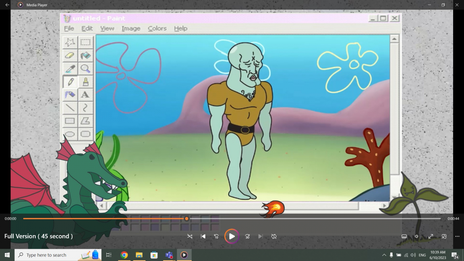Viewport: 464px width, 261px height.
Task: Click the 'Full Version ( 45 second )' title
Action: tap(38, 236)
